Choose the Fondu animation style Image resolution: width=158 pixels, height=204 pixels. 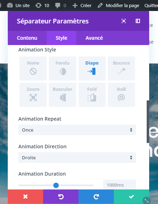[63, 68]
